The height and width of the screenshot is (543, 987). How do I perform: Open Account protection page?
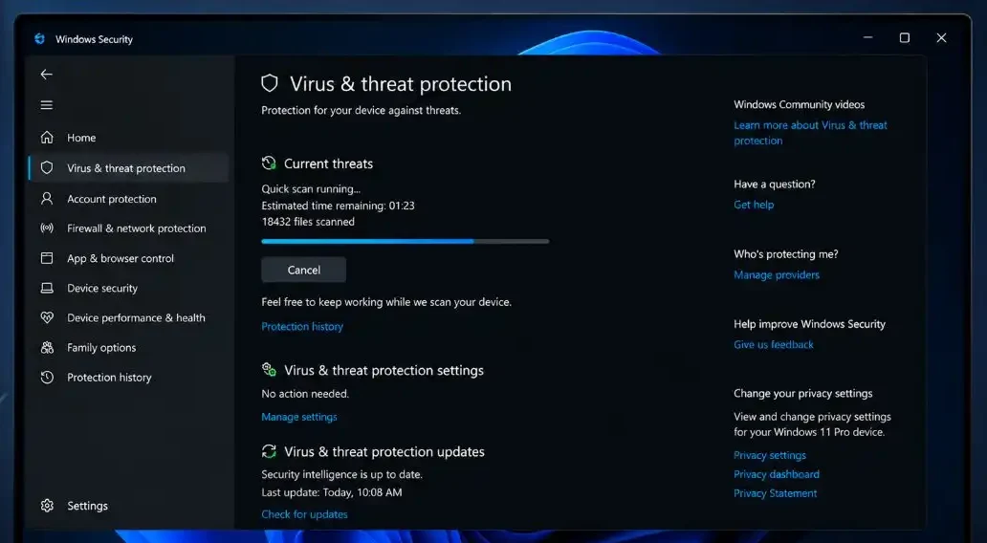pos(129,198)
